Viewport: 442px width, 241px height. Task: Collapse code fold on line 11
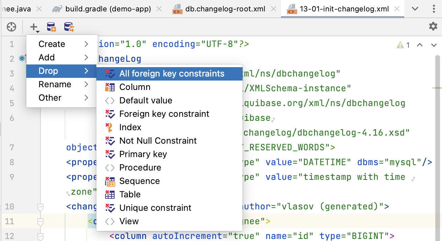pyautogui.click(x=40, y=221)
